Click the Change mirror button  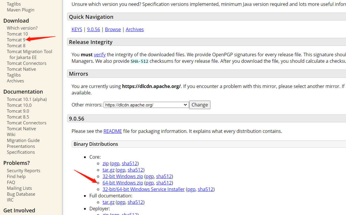click(200, 105)
